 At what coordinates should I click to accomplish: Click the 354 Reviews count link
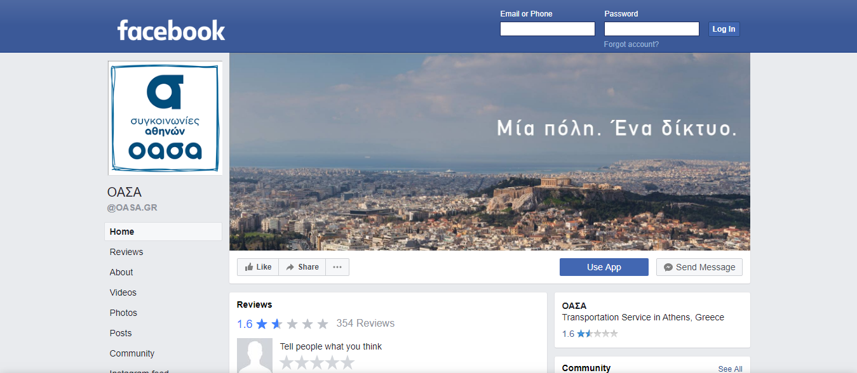(x=365, y=324)
